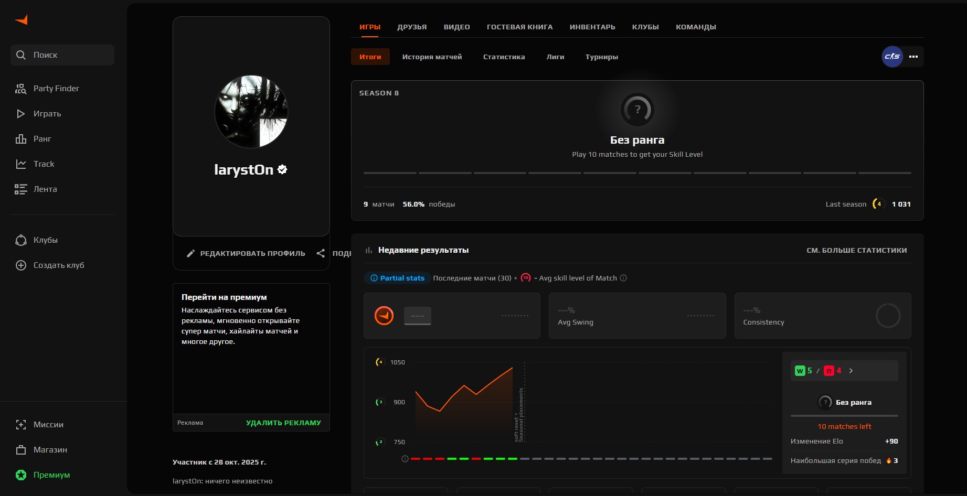Viewport: 967px width, 496px height.
Task: Select the Итоги sub-tab
Action: pyautogui.click(x=370, y=57)
